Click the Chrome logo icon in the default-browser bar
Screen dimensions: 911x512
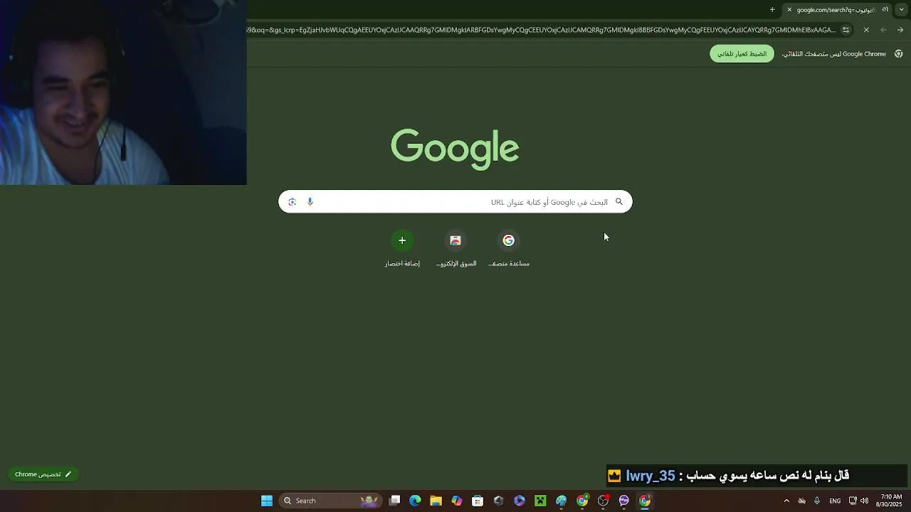(899, 54)
